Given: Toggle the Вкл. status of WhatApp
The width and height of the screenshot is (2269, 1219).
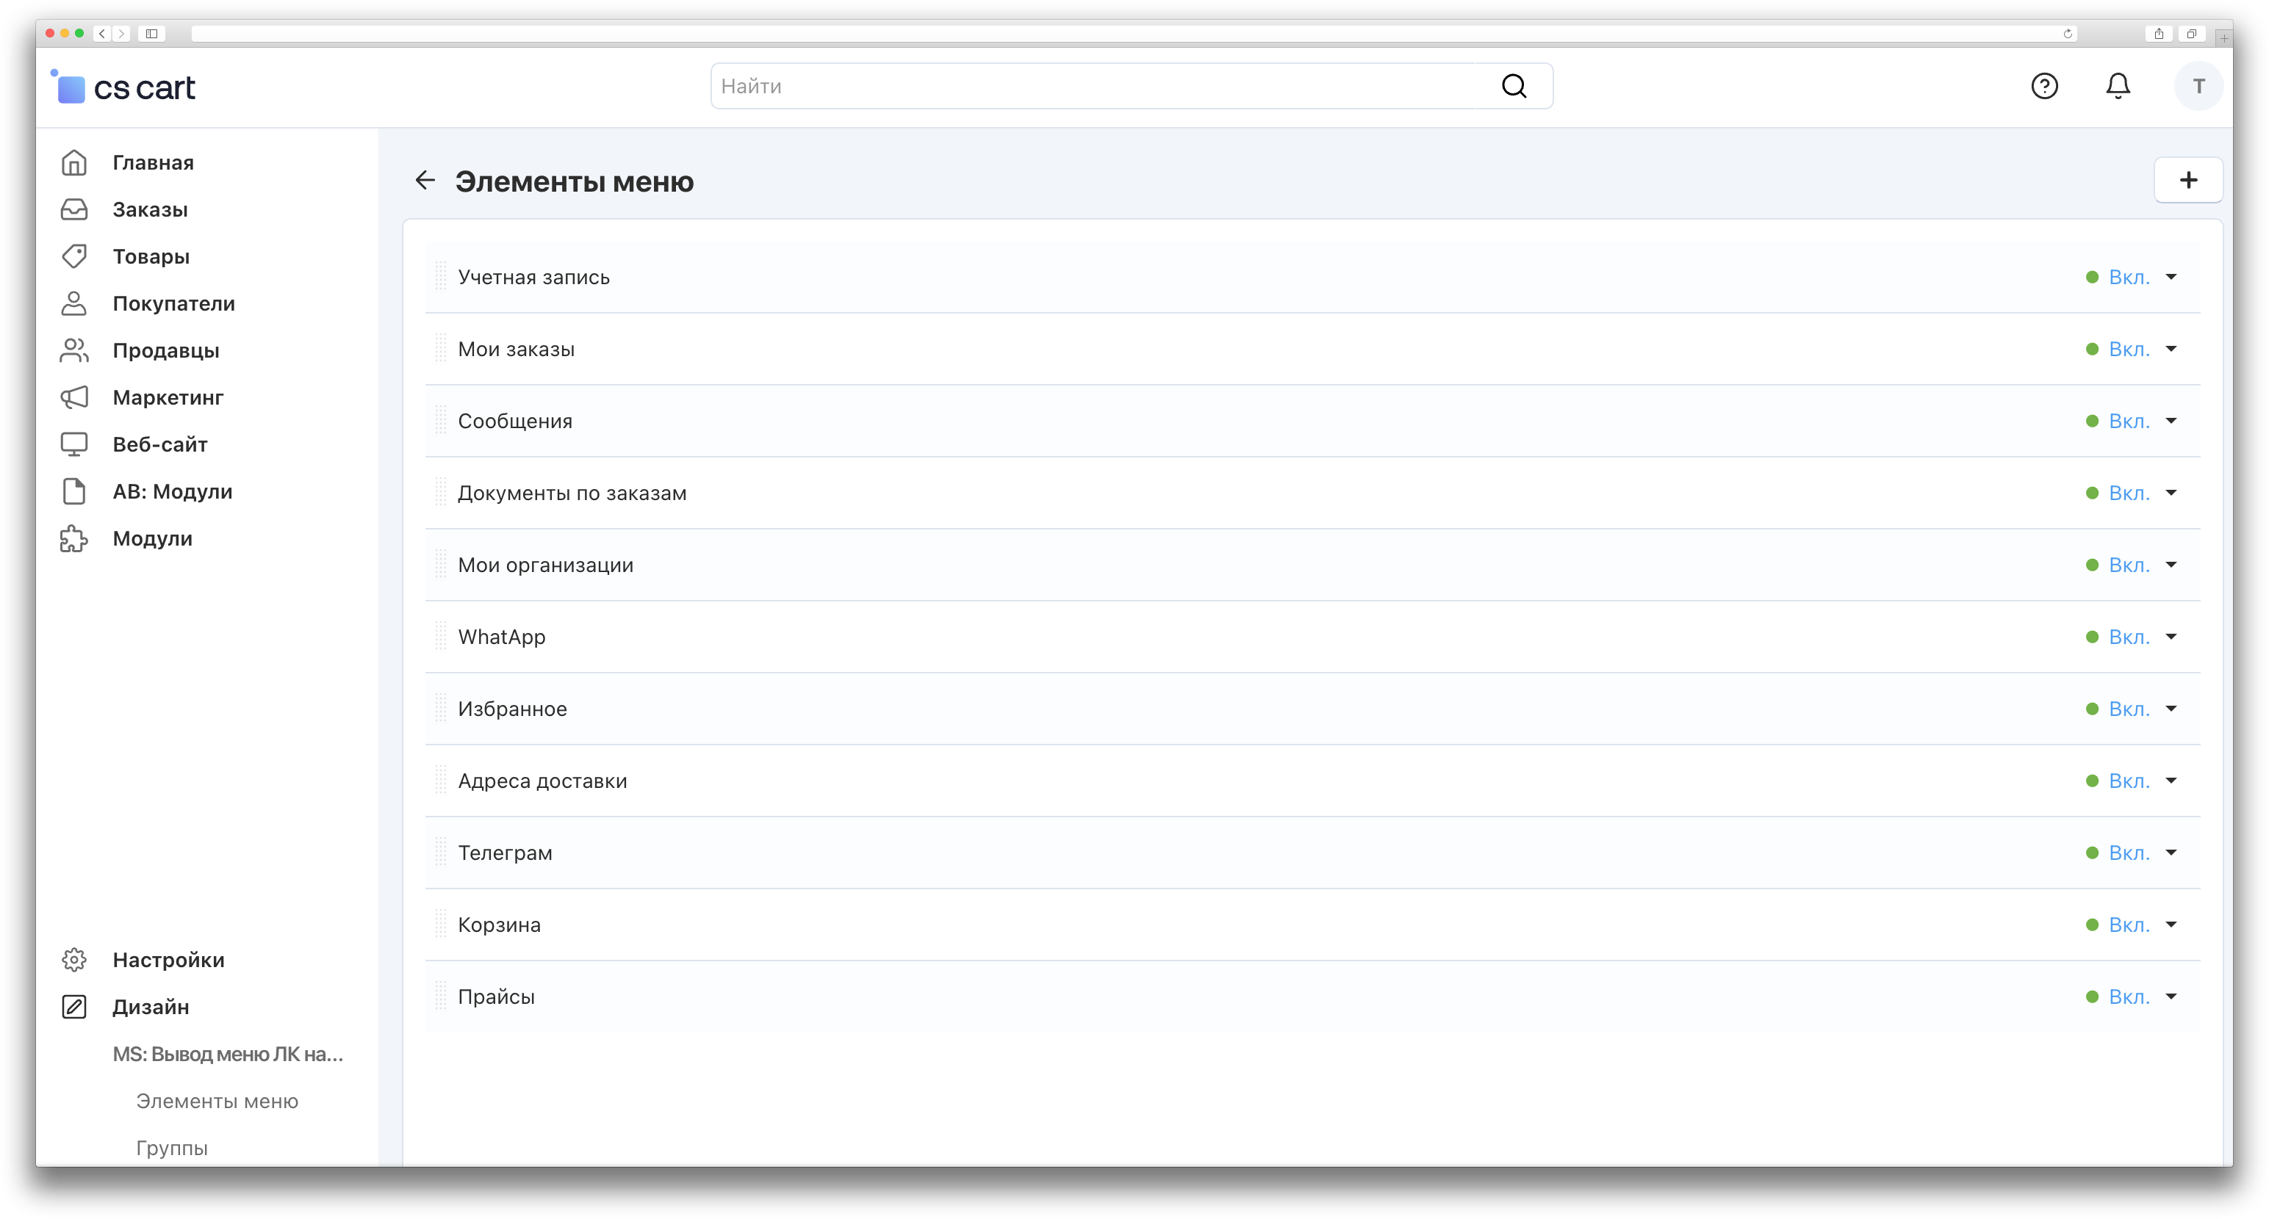Looking at the screenshot, I should (2128, 637).
